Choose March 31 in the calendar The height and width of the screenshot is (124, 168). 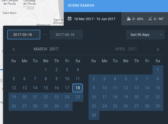pos(67,106)
